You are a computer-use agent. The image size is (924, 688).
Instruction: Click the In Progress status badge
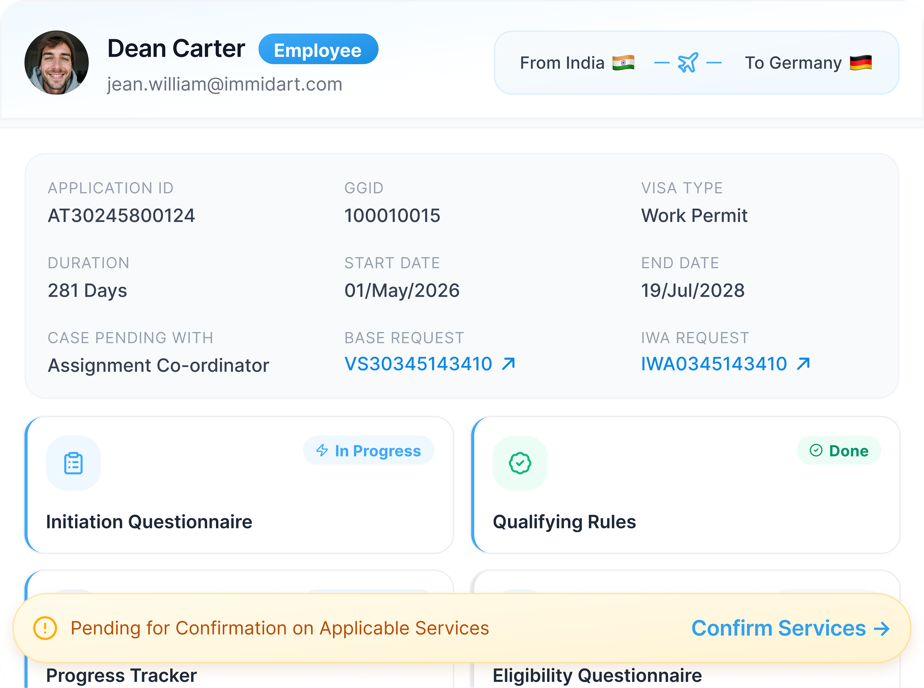(369, 451)
